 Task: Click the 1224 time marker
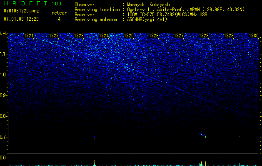tap(104, 36)
